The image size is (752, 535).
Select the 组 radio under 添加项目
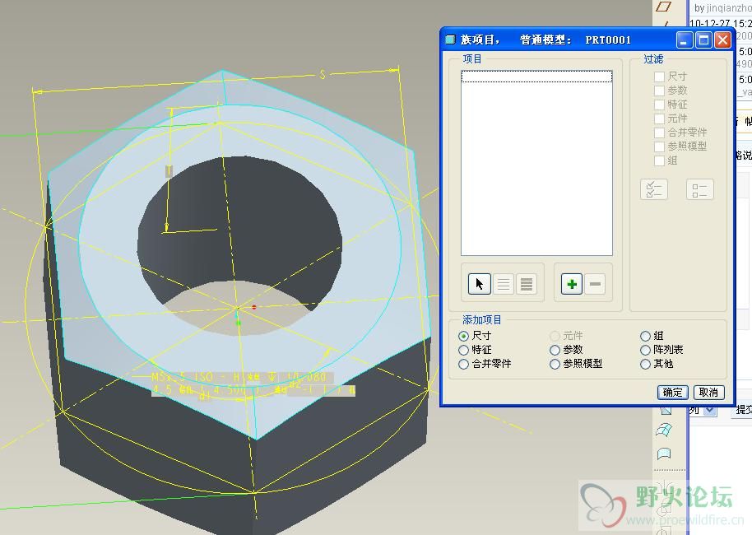click(646, 336)
